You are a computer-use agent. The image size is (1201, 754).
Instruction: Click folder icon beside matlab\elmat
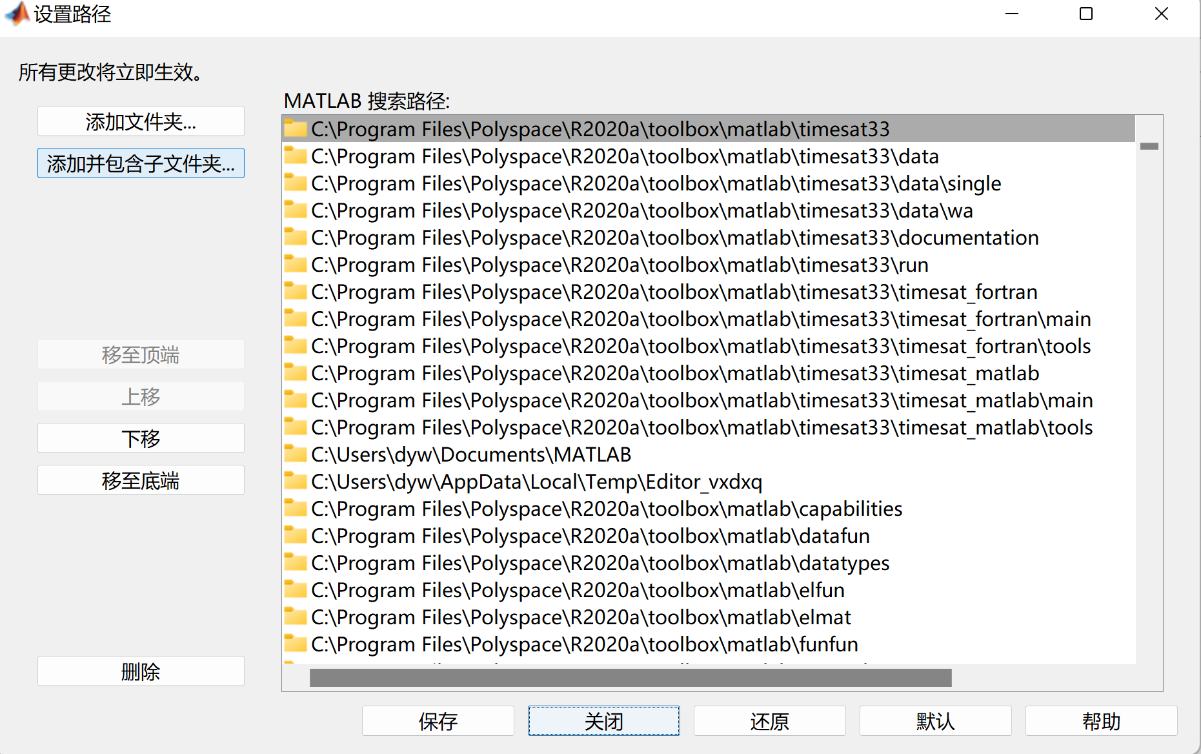[x=296, y=616]
